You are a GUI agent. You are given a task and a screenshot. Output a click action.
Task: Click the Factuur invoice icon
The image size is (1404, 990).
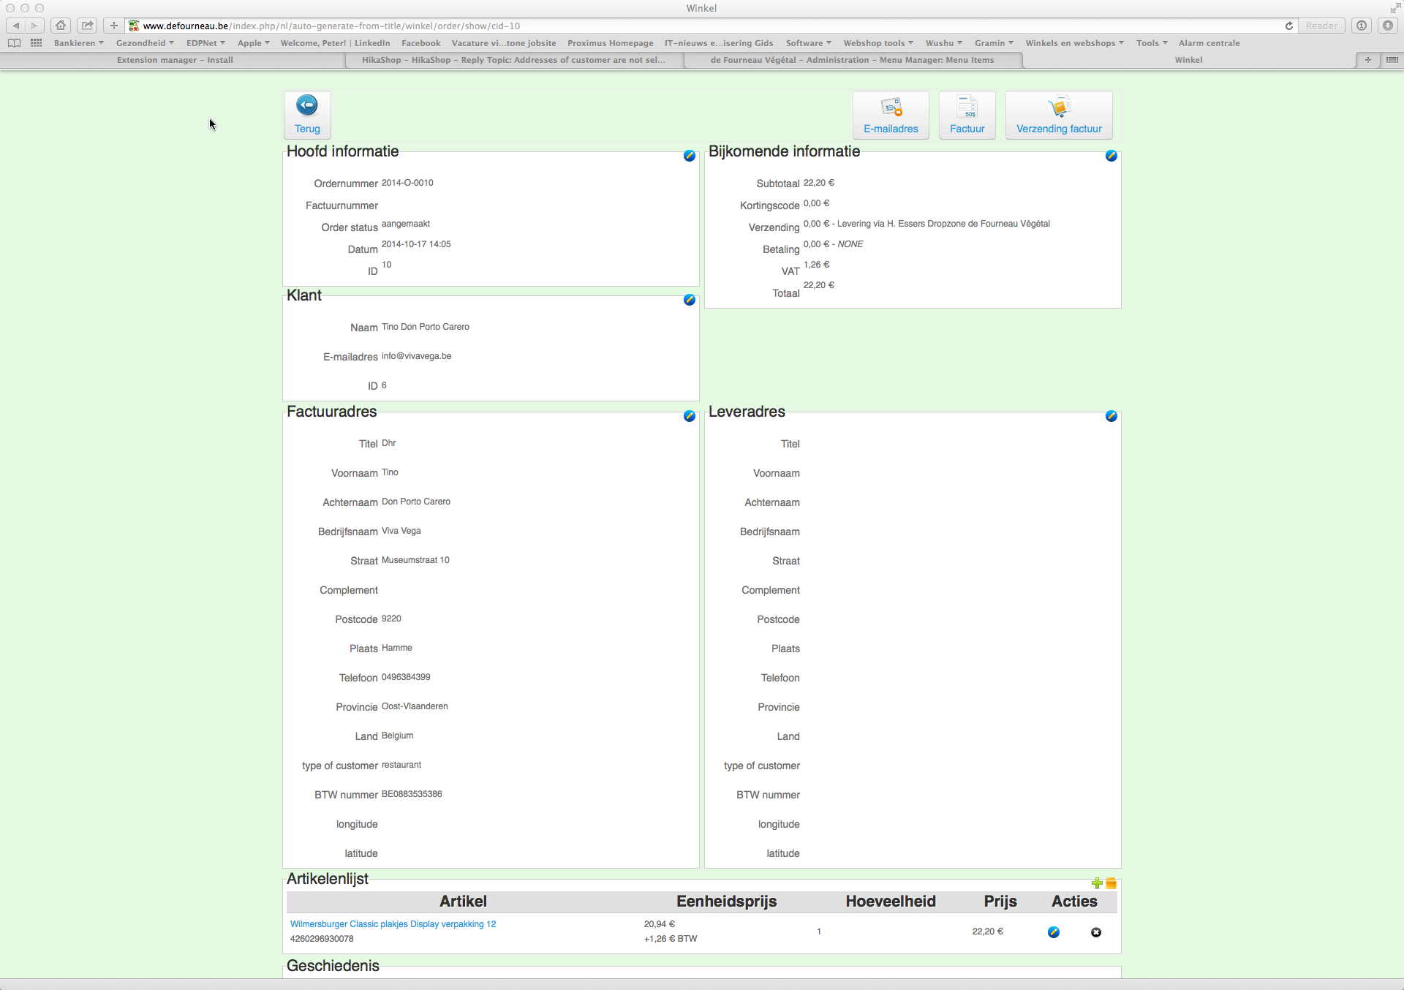(x=967, y=108)
